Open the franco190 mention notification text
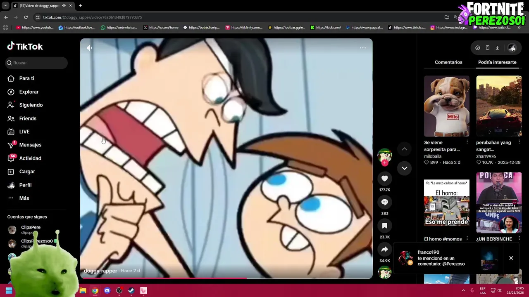This screenshot has width=529, height=297. coord(441,258)
